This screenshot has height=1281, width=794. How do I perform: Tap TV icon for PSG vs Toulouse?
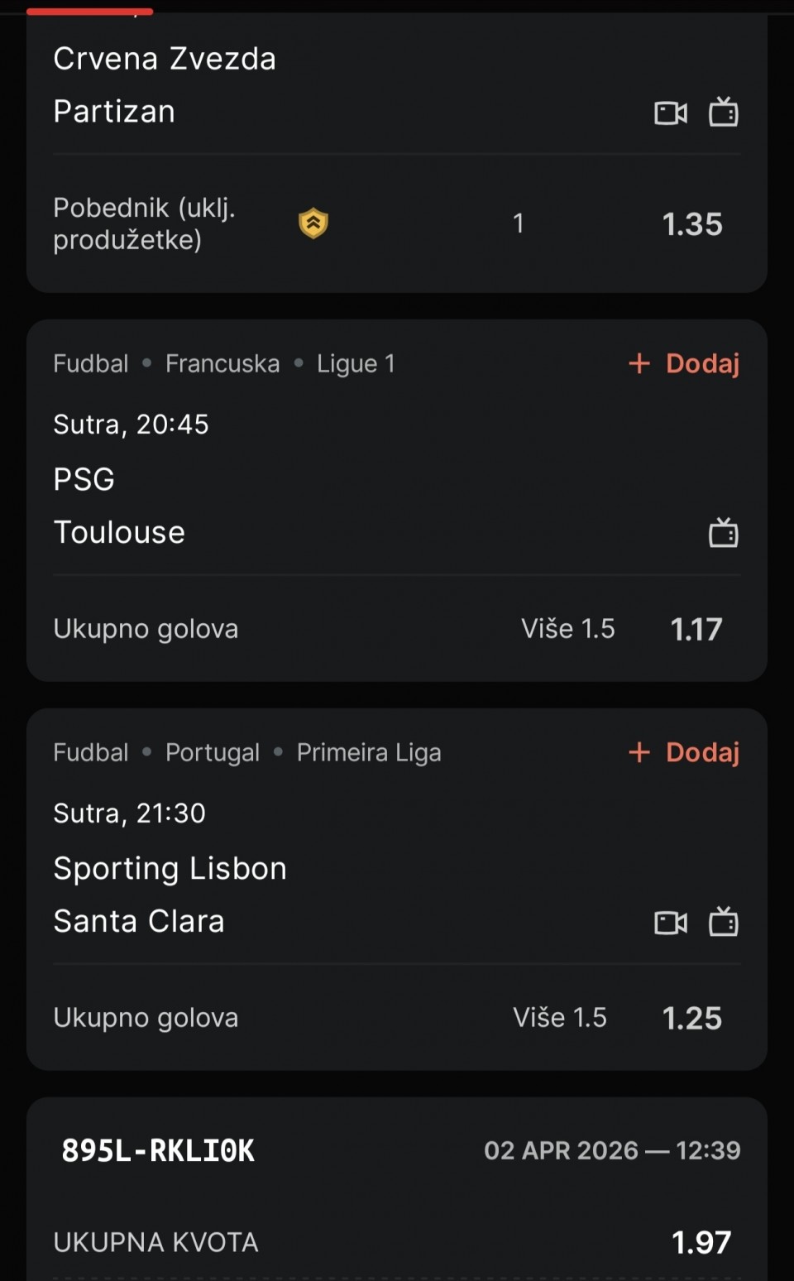(x=724, y=533)
